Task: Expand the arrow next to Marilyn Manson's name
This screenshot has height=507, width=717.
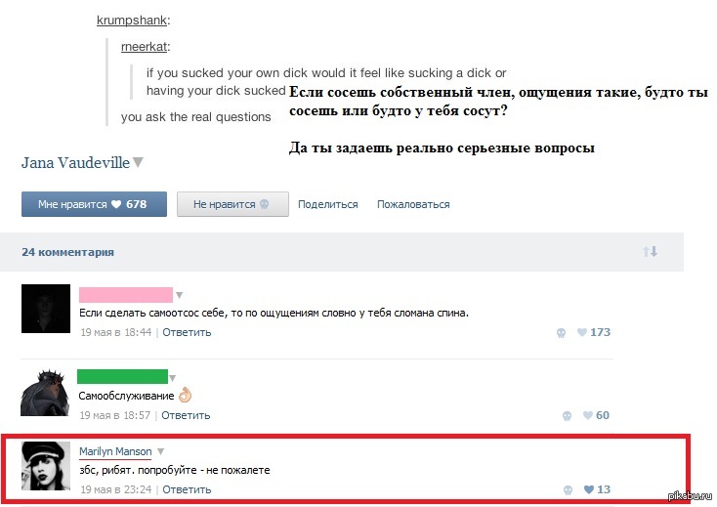Action: (160, 451)
